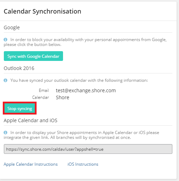Viewport: 179px width, 181px height.
Task: Open the Apple Calendar Instructions link
Action: (x=31, y=164)
